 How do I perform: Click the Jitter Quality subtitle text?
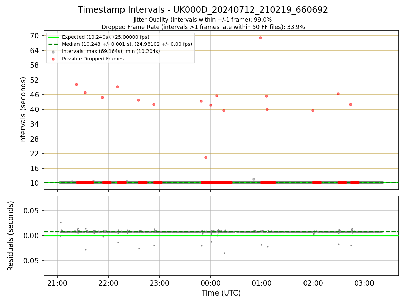(203, 20)
